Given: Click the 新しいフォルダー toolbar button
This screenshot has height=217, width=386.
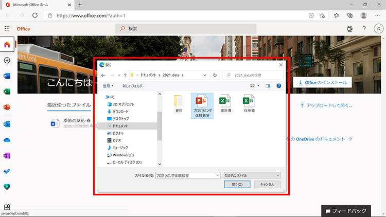Looking at the screenshot, I should tap(133, 86).
